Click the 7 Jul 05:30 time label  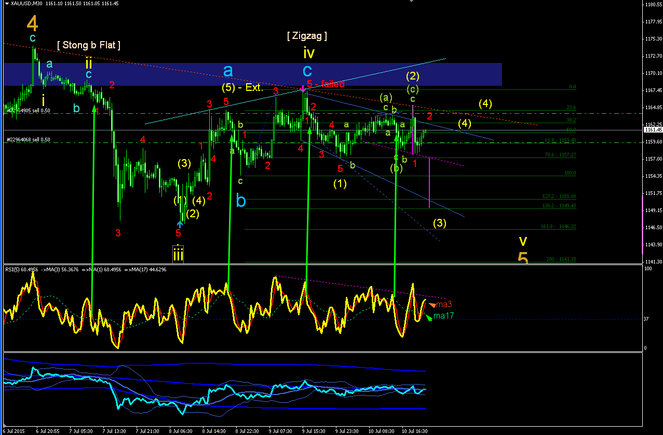[x=81, y=431]
